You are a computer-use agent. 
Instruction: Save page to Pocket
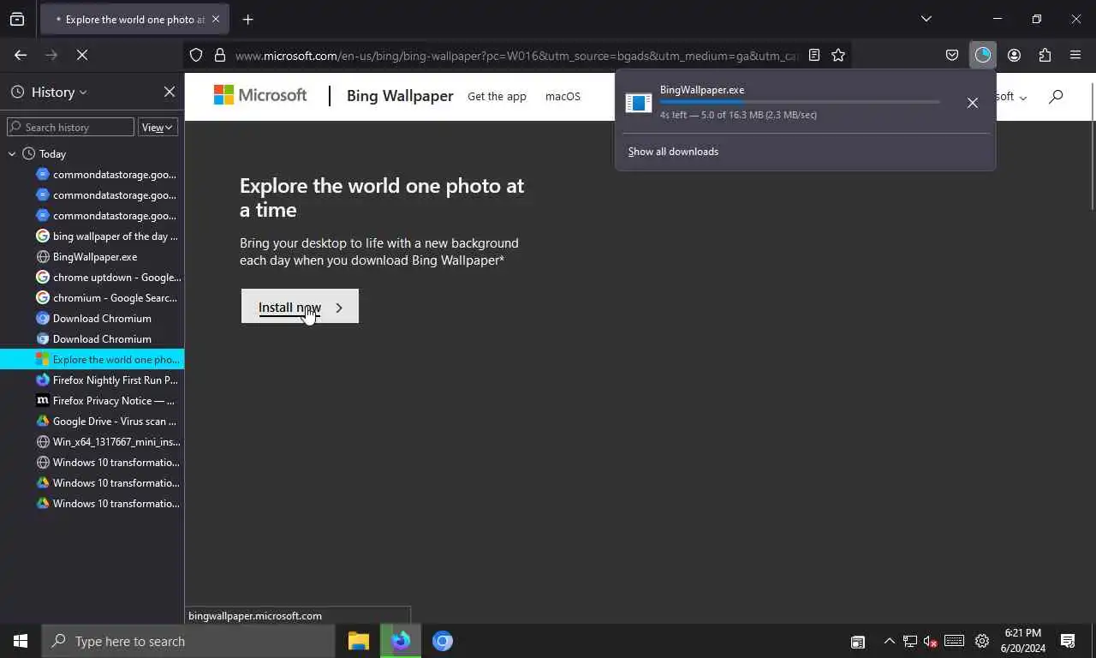pyautogui.click(x=952, y=55)
